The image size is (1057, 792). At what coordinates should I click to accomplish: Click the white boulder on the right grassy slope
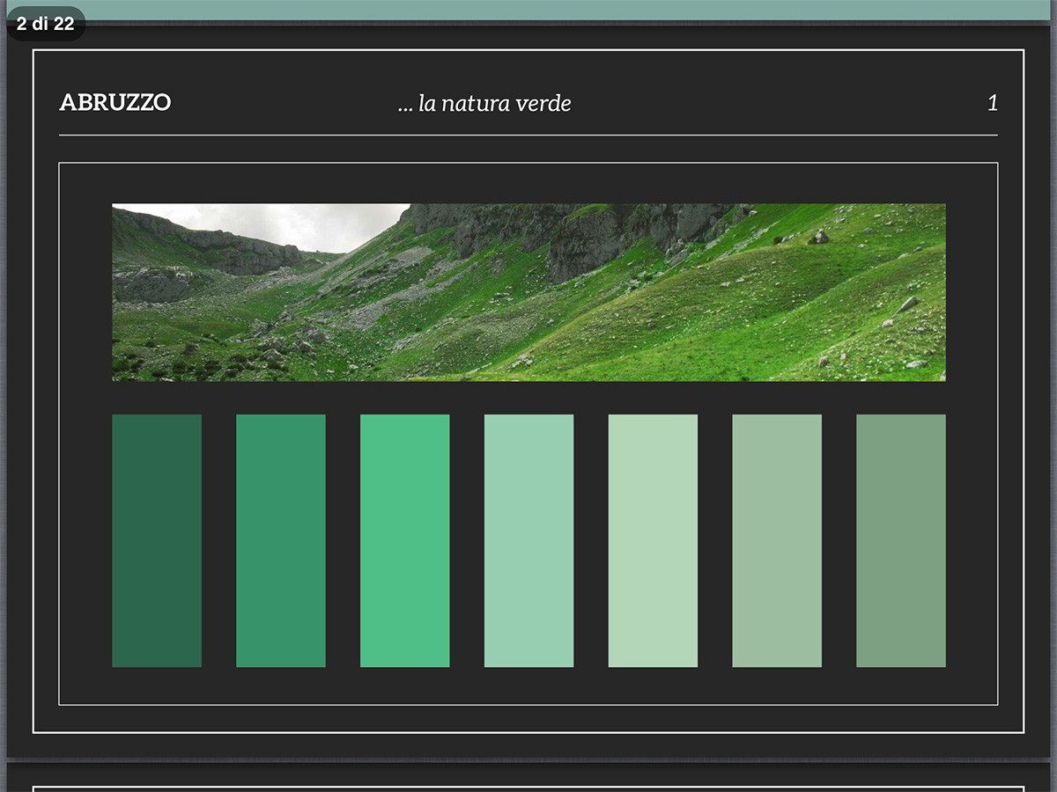(x=907, y=304)
